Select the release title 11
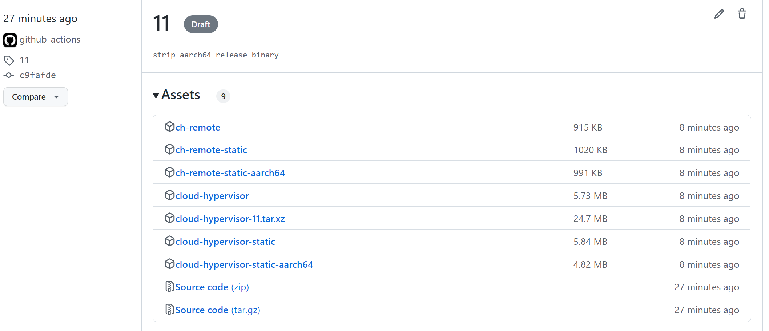Viewport: 769px width, 331px height. pos(161,23)
